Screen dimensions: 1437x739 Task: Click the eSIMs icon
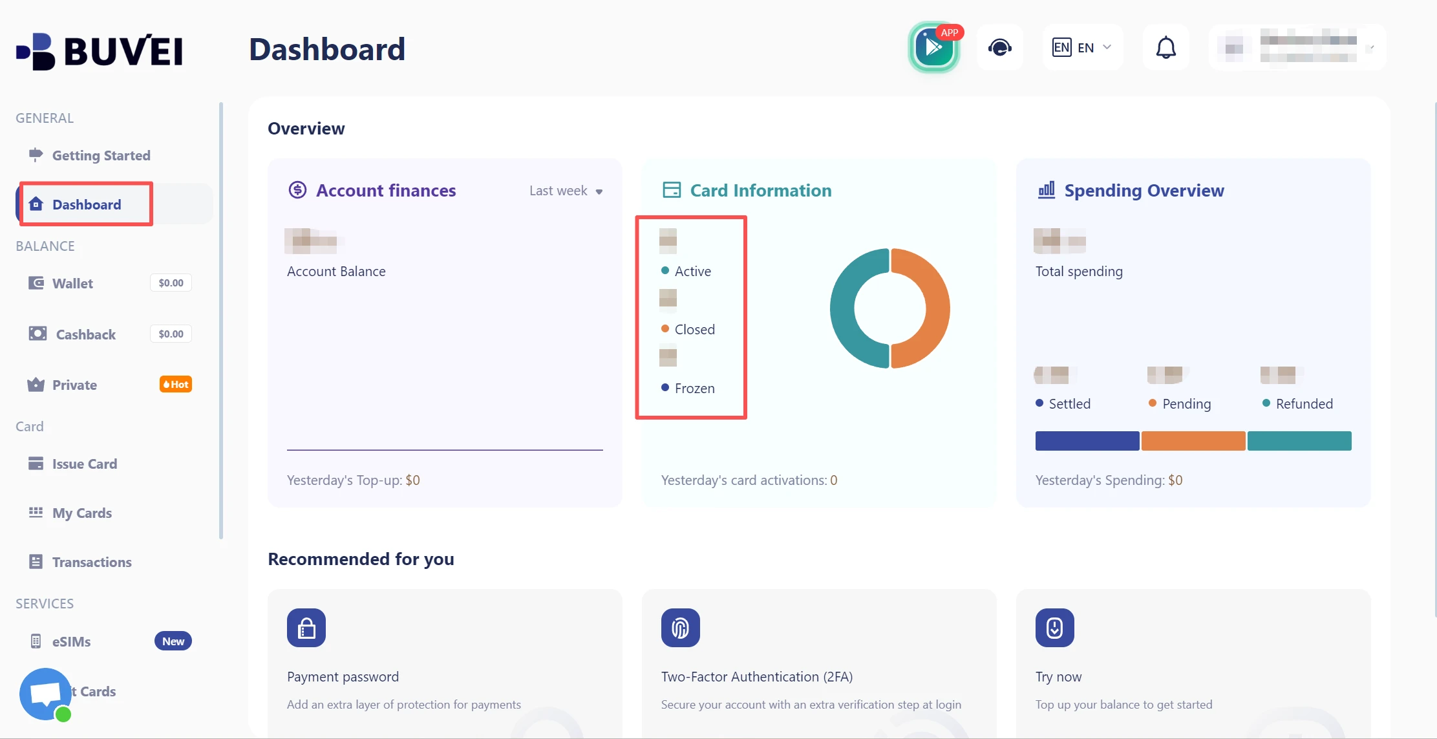36,641
